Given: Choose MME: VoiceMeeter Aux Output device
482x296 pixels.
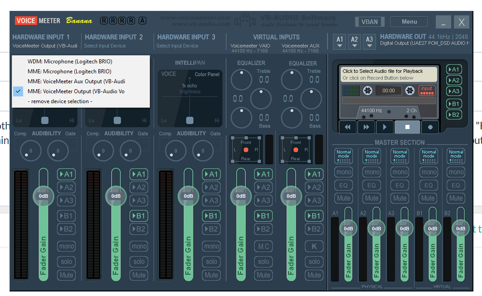Looking at the screenshot, I should click(x=81, y=81).
